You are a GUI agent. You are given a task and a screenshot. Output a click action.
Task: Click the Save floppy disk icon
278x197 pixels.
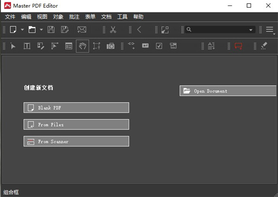[x=51, y=30]
